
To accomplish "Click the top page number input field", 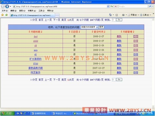I will 114,20.
